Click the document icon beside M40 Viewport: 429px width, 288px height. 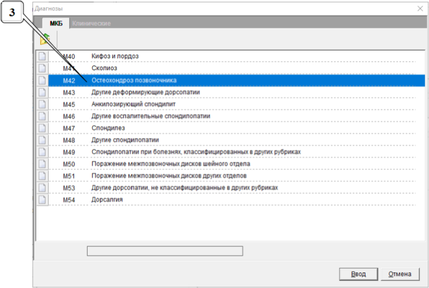point(42,56)
